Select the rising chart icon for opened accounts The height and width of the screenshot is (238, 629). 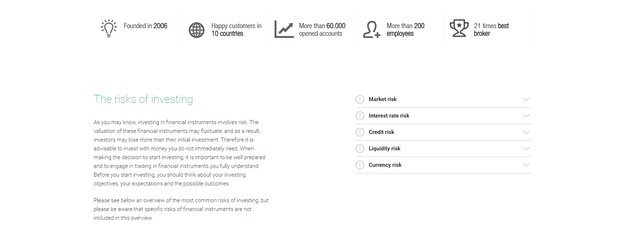click(284, 29)
